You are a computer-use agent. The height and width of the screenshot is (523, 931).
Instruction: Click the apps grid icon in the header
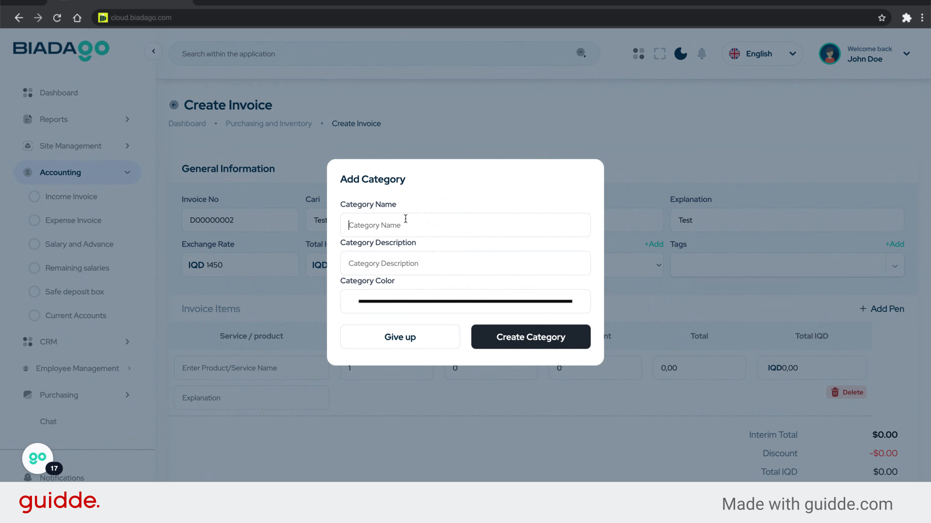(x=638, y=53)
